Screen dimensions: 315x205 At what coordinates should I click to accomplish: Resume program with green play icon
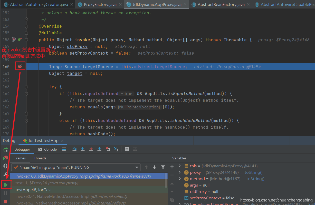pos(5,184)
